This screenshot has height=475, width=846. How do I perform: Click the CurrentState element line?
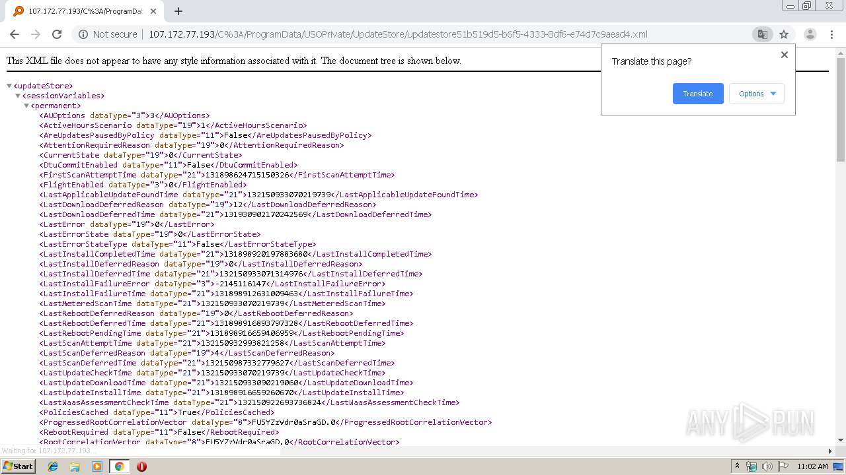(141, 155)
